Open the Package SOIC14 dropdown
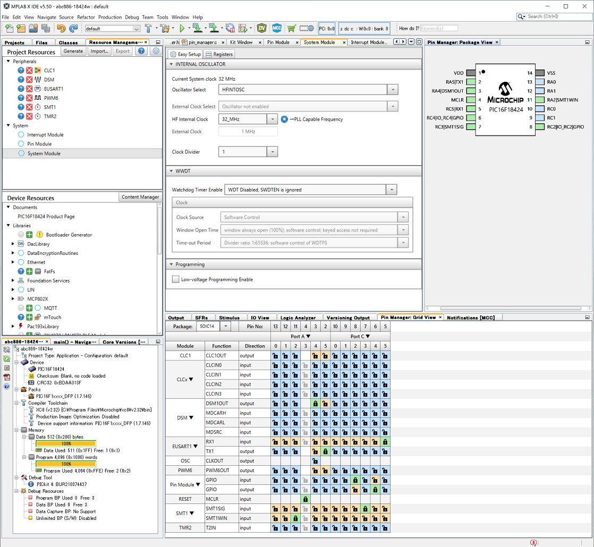The height and width of the screenshot is (547, 594). [x=226, y=326]
